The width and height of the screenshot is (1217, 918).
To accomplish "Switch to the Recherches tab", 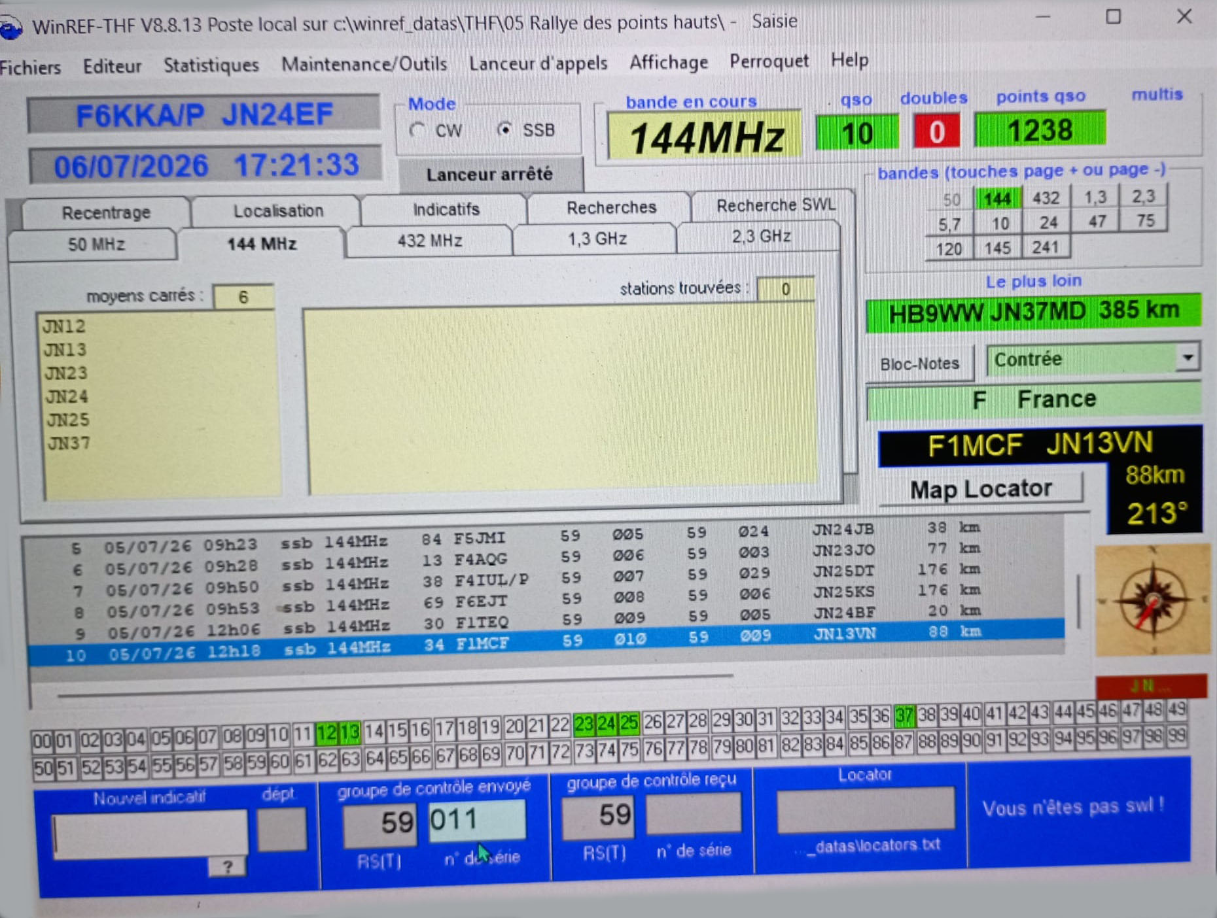I will tap(611, 207).
